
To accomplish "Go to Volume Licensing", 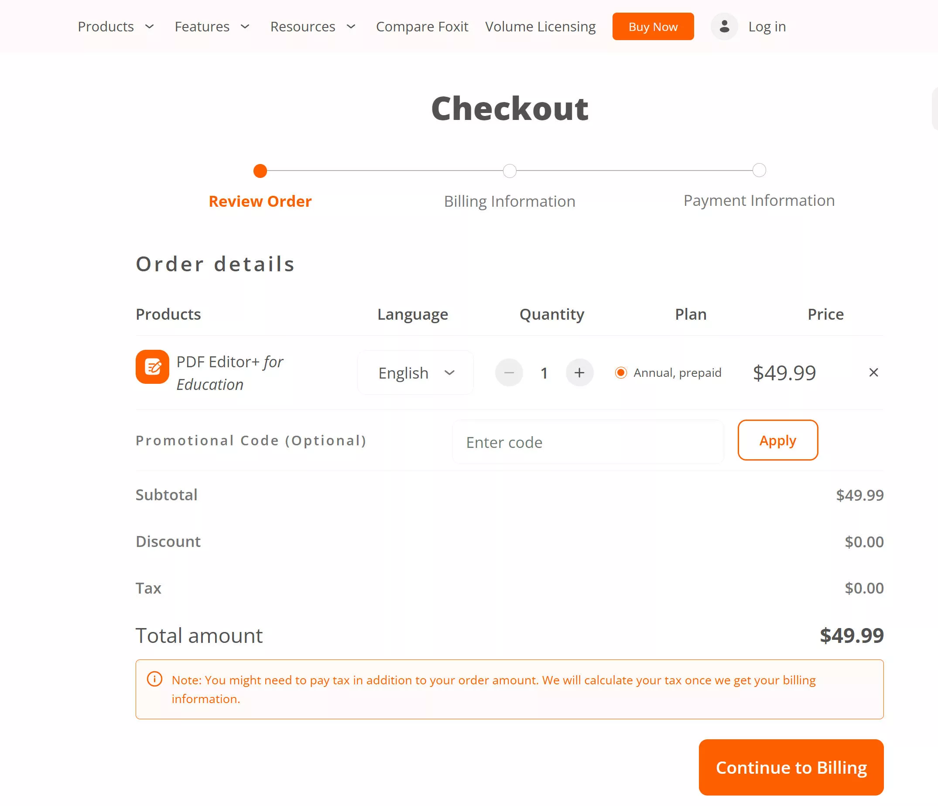I will [x=540, y=27].
